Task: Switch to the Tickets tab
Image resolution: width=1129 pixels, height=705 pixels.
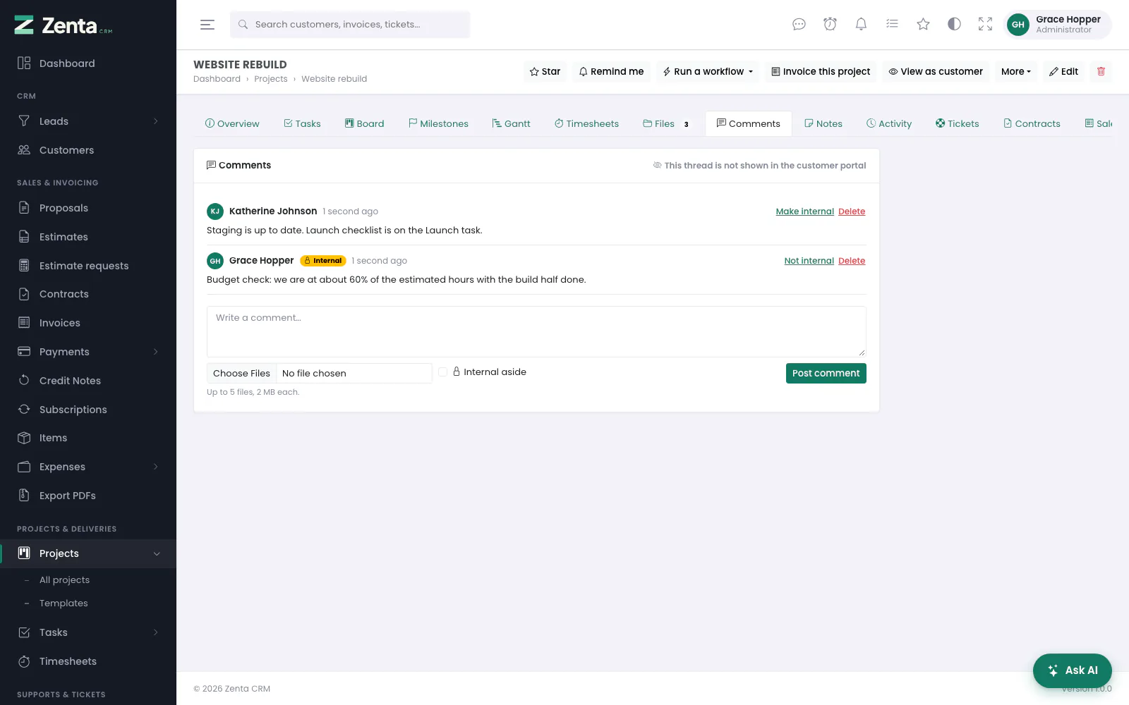Action: point(957,123)
